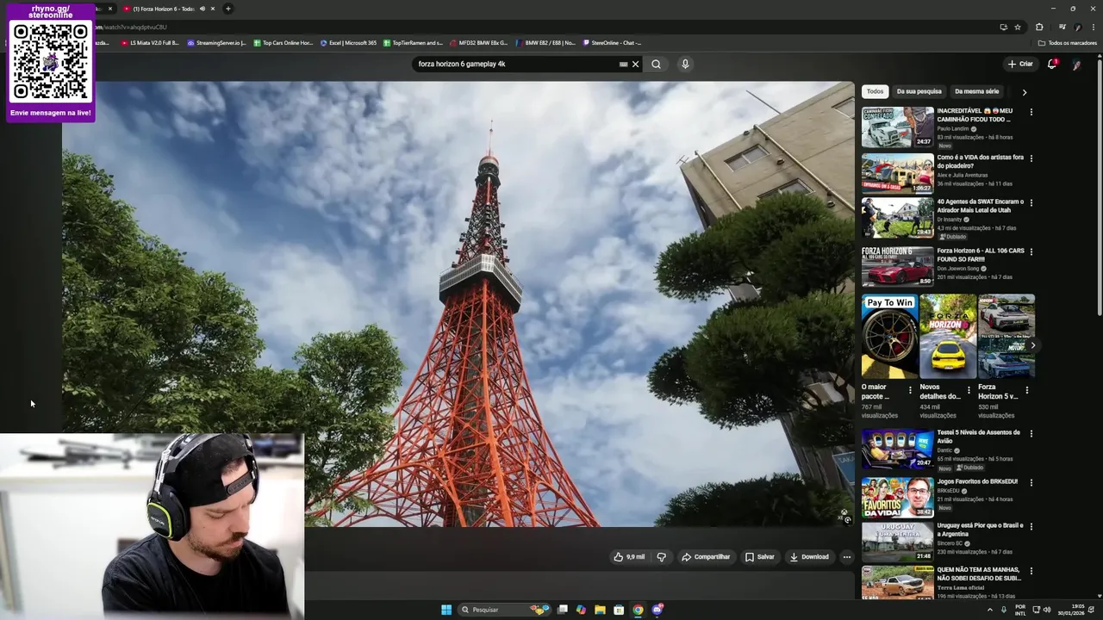The image size is (1103, 620).
Task: Open the 'TopTierRamen' bookmark
Action: [x=413, y=42]
